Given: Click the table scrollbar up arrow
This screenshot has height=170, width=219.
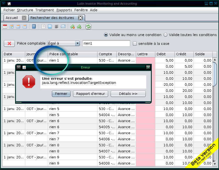Looking at the screenshot, I should pyautogui.click(x=215, y=60).
